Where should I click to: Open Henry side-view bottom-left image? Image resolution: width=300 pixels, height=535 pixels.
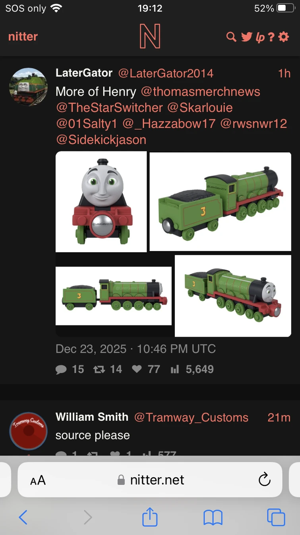click(x=114, y=296)
